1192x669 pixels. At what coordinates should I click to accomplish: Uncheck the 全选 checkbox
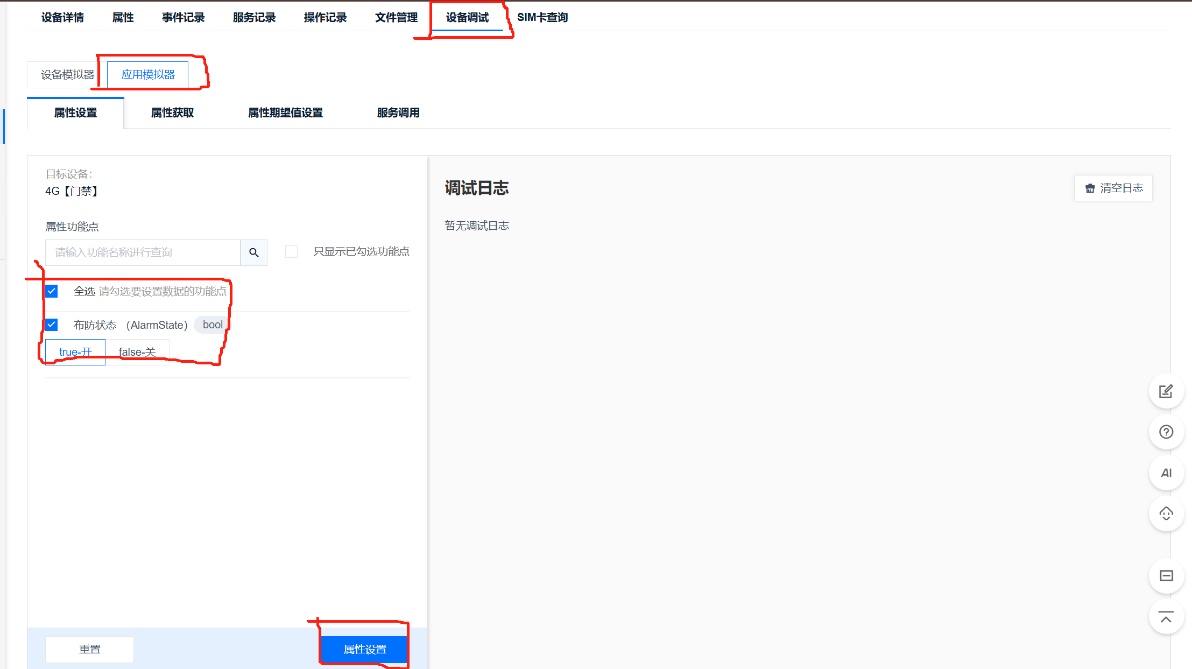pos(52,291)
